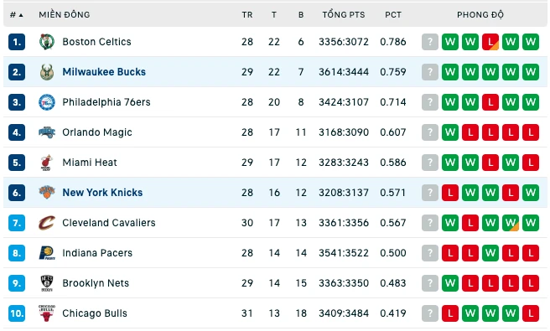The image size is (550, 331).
Task: Open the Milwaukee Bucks team link
Action: coord(104,72)
